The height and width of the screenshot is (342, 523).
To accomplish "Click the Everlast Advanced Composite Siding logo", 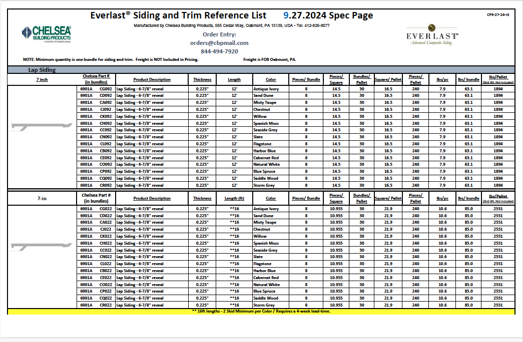I will pyautogui.click(x=432, y=34).
